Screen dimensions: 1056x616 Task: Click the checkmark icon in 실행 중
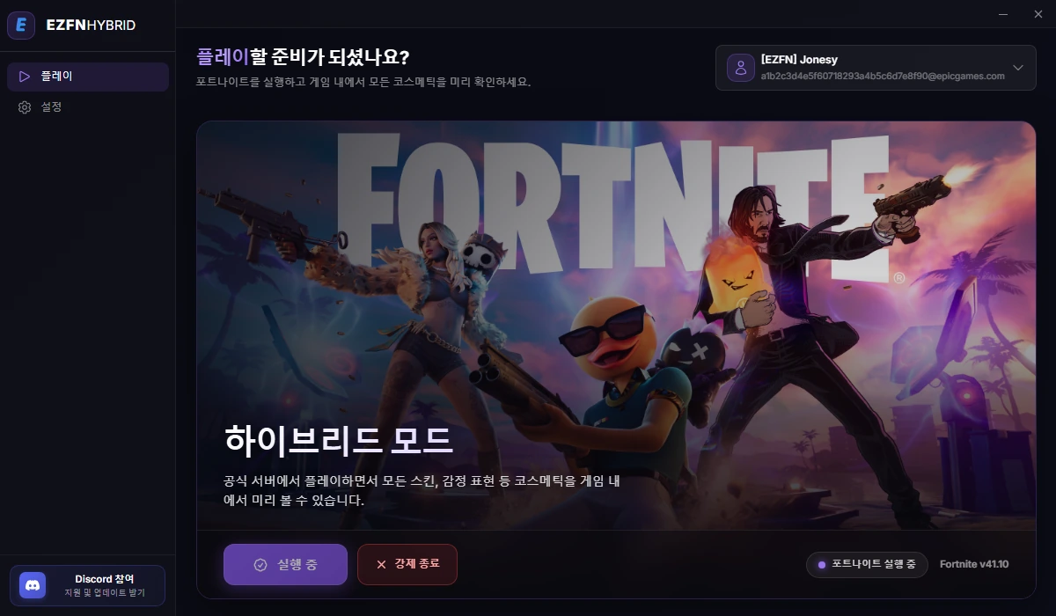[260, 565]
